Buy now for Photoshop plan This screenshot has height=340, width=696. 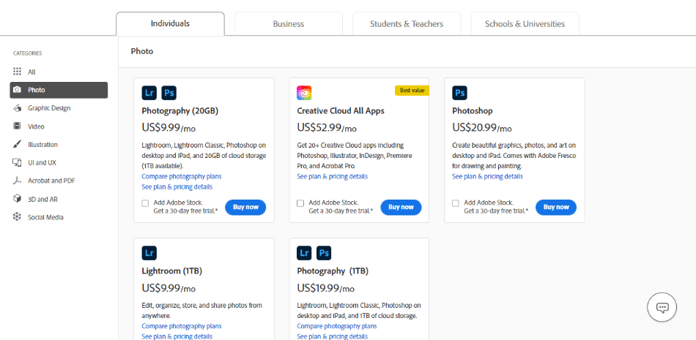pyautogui.click(x=556, y=207)
